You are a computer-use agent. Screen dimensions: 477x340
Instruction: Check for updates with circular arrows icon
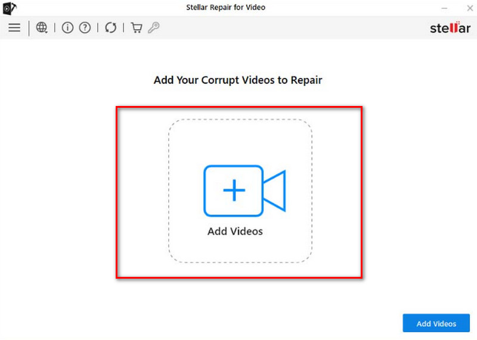coord(110,28)
